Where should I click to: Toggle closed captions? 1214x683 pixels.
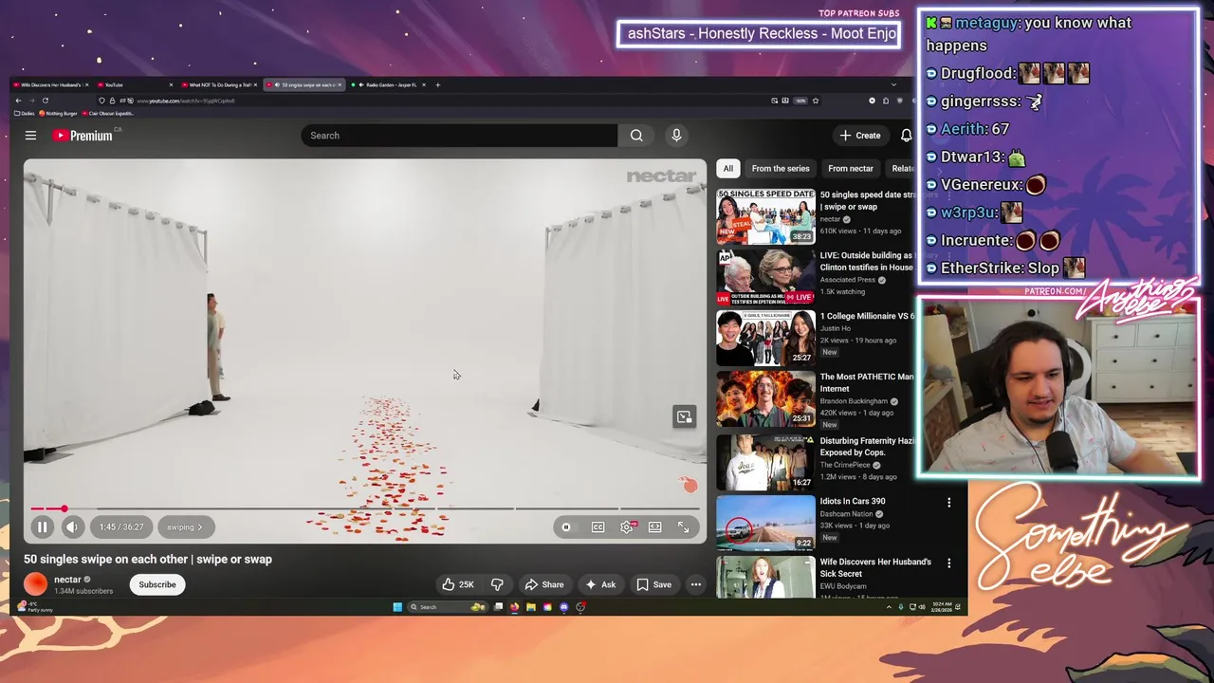click(598, 527)
